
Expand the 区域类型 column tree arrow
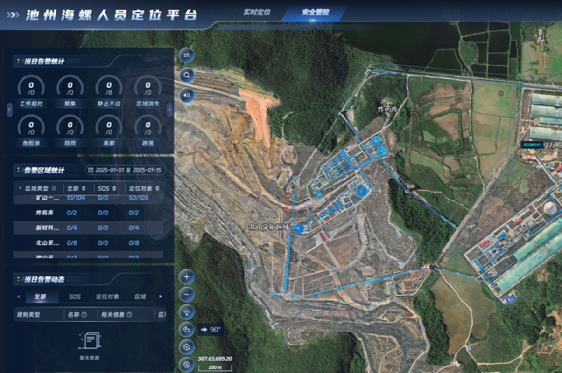pos(20,188)
